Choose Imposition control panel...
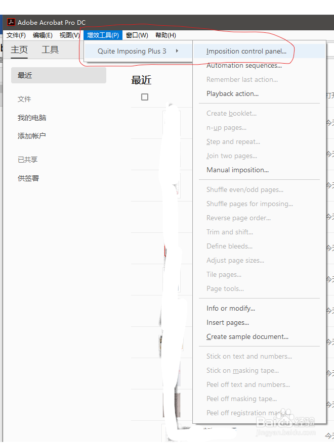Image resolution: width=334 pixels, height=444 pixels. (x=259, y=51)
